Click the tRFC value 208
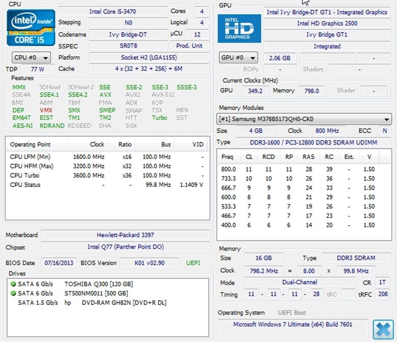The image size is (397, 342). tap(383, 294)
